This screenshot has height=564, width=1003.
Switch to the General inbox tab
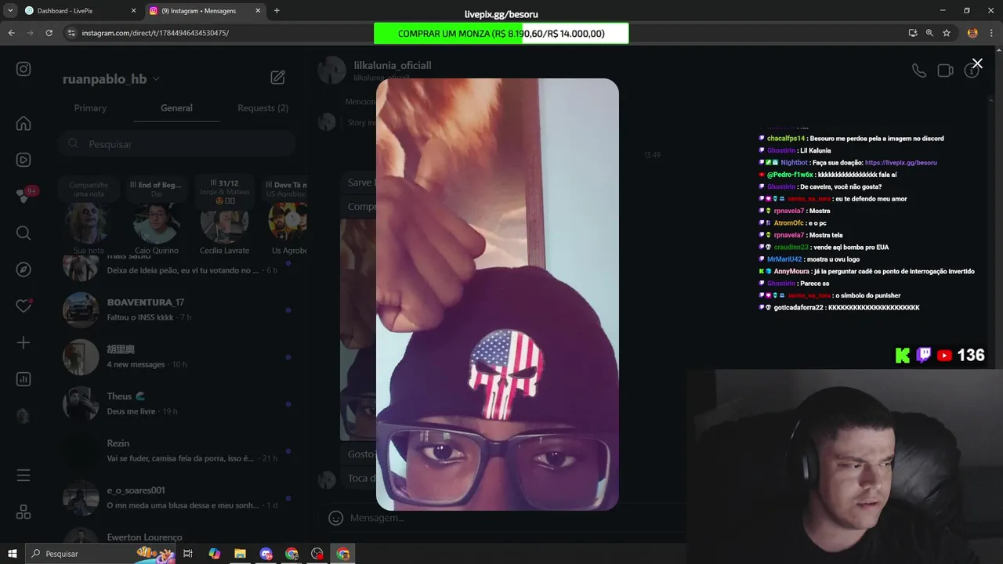click(x=176, y=108)
